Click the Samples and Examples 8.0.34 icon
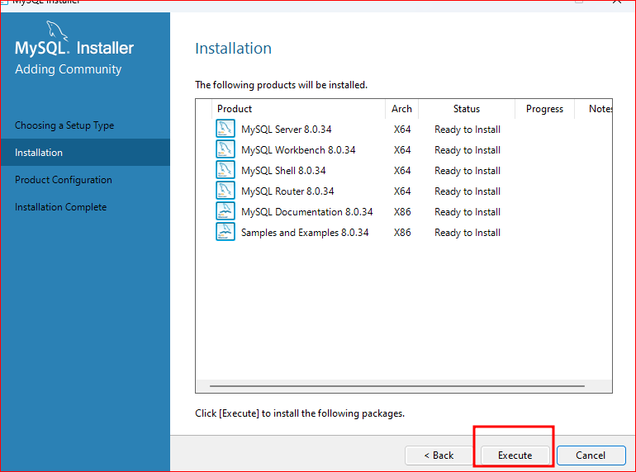Screen dimensions: 636x472 coord(225,232)
